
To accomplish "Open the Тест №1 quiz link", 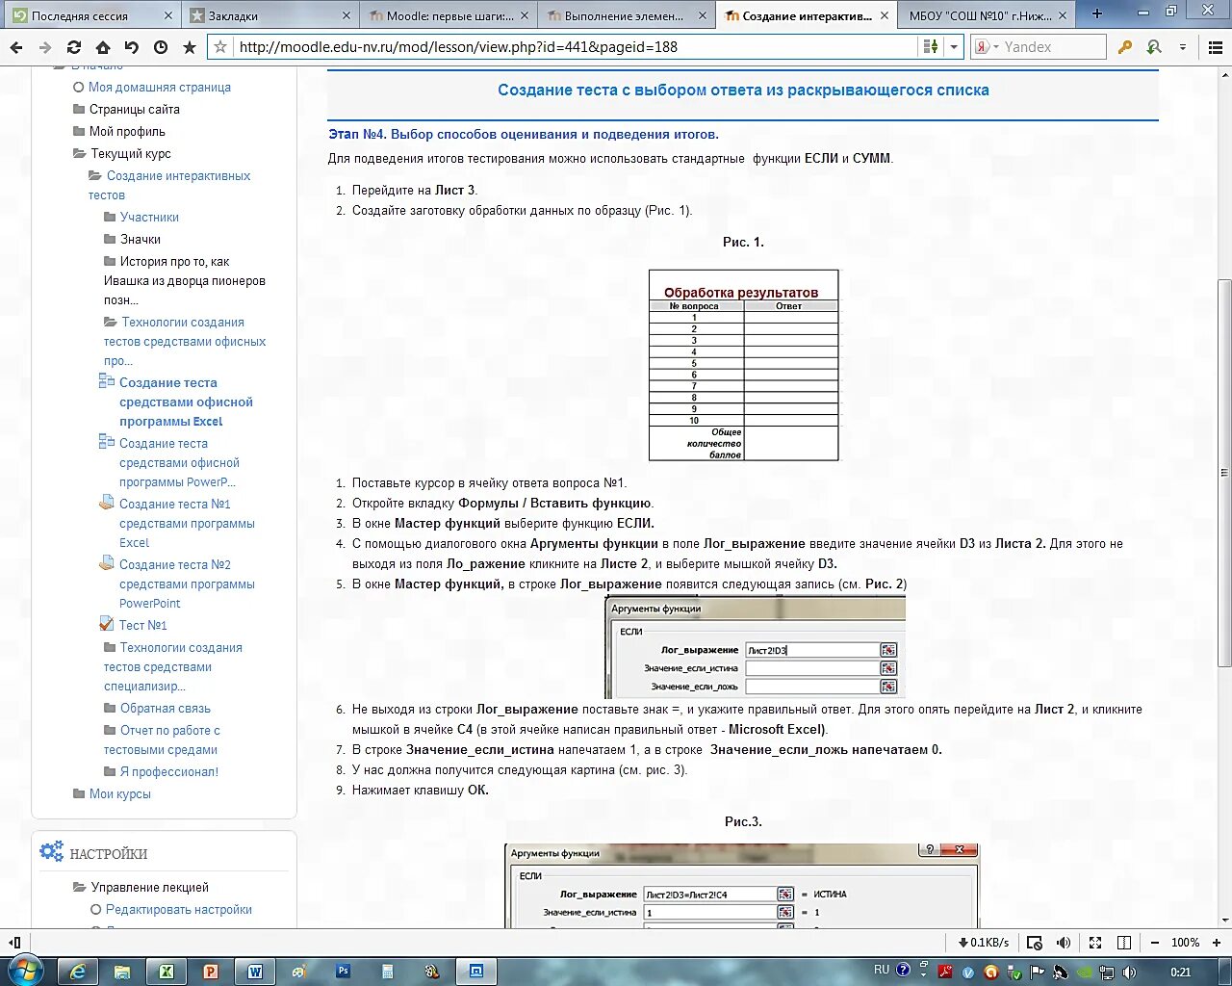I will (x=142, y=625).
